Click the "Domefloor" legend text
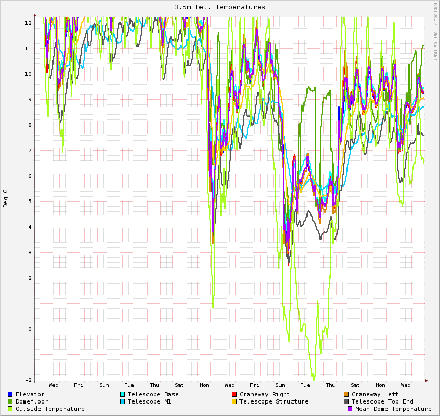The width and height of the screenshot is (440, 416). pos(32,401)
